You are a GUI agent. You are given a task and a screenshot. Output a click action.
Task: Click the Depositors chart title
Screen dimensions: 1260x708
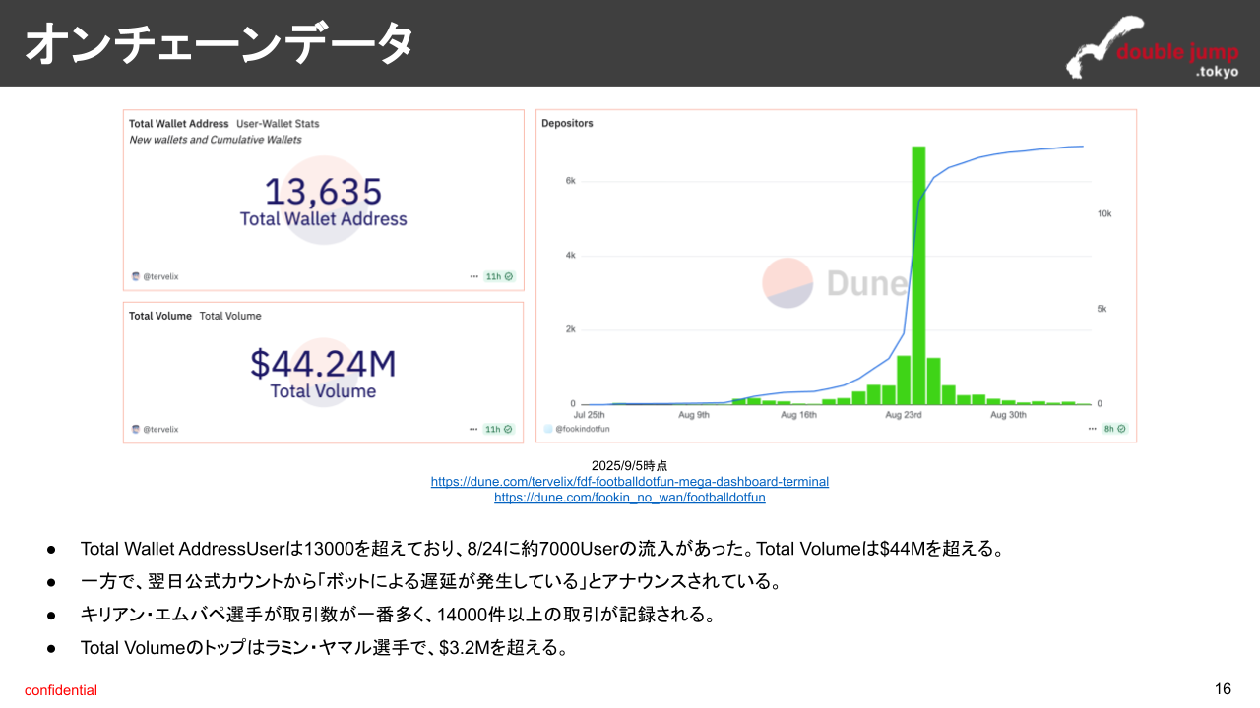coord(567,124)
